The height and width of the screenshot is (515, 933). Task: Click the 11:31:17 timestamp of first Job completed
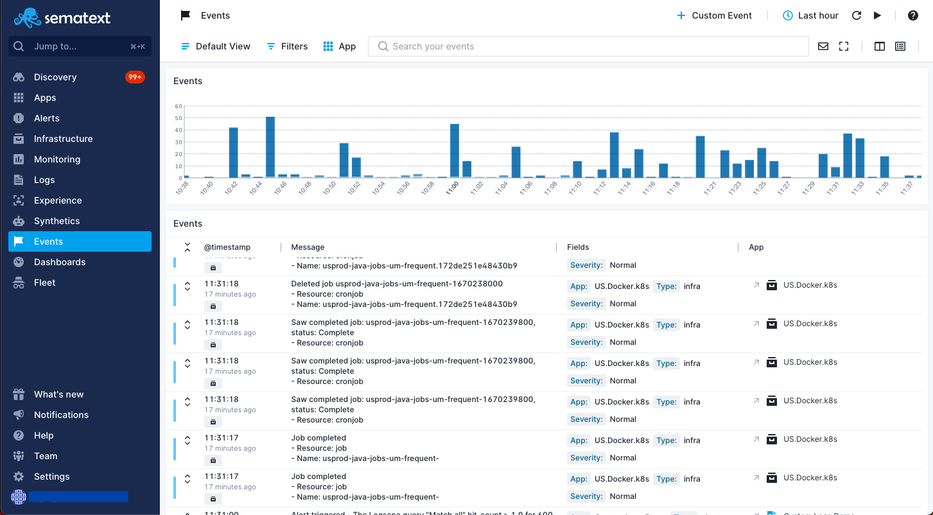tap(222, 438)
